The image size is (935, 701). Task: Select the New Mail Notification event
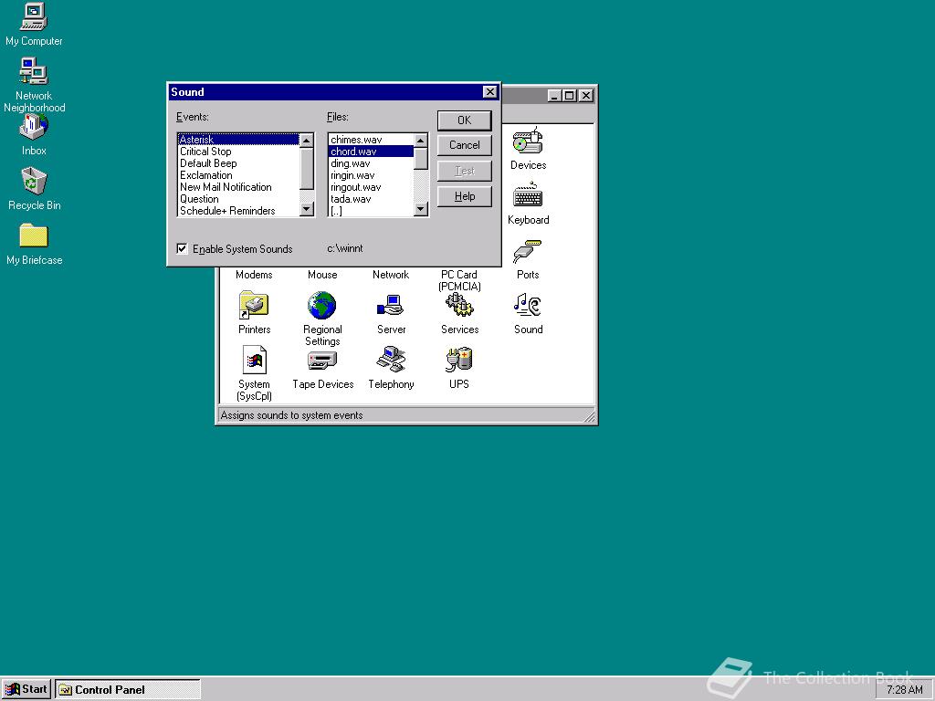pos(238,187)
